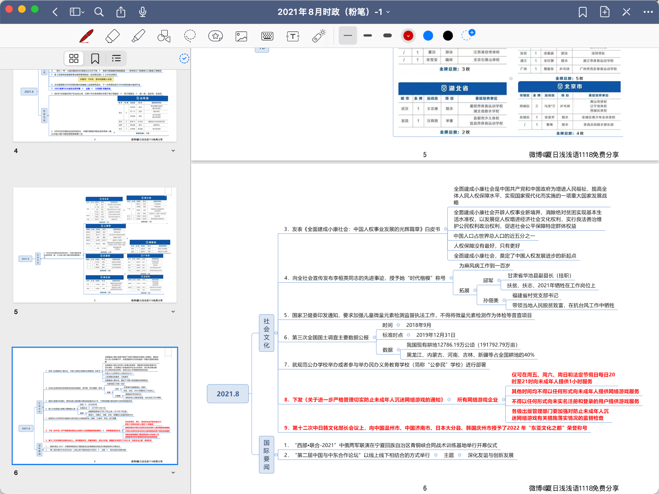Open page 4 thumbnail
The image size is (659, 494).
pyautogui.click(x=95, y=105)
